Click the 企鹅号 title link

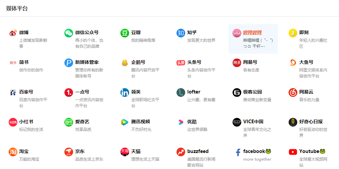(x=138, y=62)
